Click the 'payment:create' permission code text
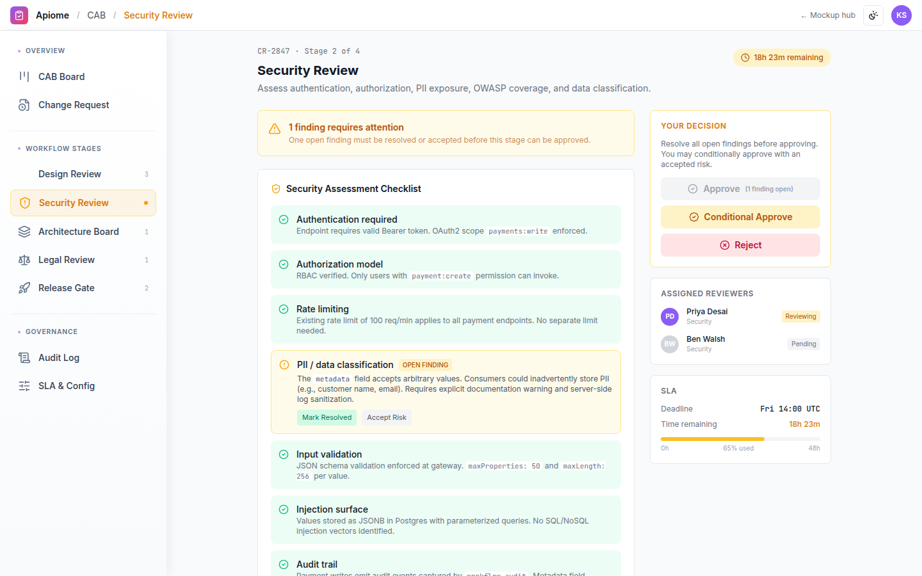922x576 pixels. pyautogui.click(x=441, y=276)
